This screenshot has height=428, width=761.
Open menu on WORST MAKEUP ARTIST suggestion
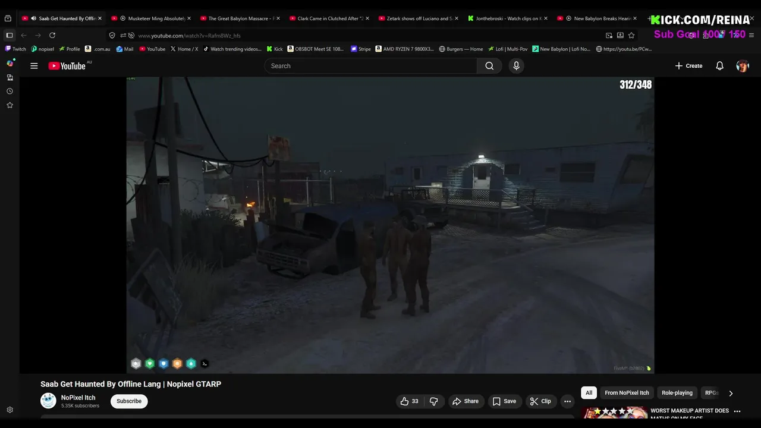click(x=737, y=411)
